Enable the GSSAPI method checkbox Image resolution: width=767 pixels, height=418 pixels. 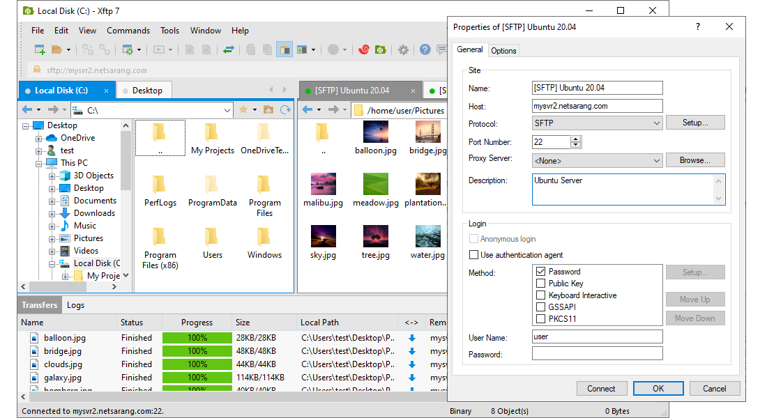click(x=540, y=307)
